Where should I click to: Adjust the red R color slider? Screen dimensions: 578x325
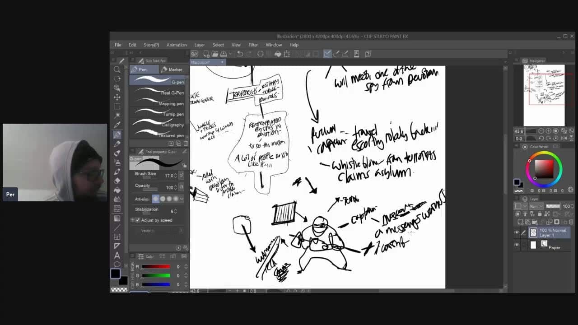[x=156, y=267]
